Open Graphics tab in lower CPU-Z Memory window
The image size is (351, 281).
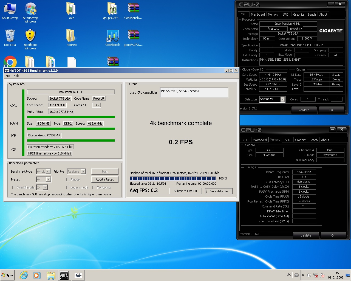point(301,140)
